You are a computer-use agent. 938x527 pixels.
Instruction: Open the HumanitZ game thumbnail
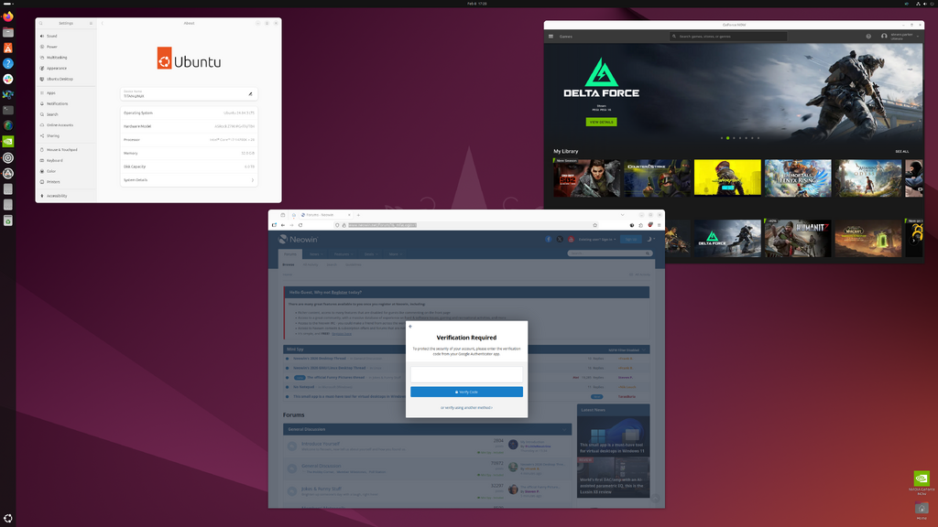[798, 238]
